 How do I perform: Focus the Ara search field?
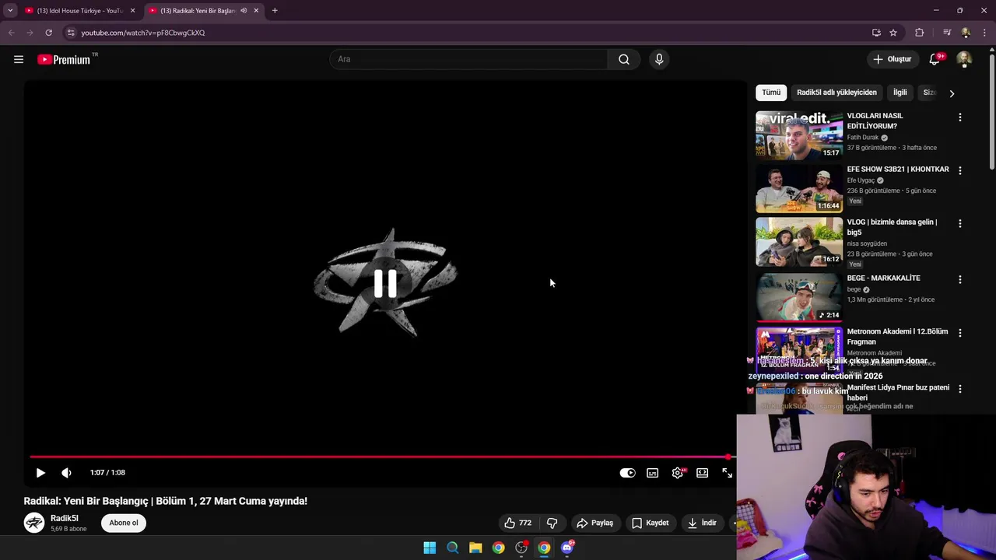468,59
